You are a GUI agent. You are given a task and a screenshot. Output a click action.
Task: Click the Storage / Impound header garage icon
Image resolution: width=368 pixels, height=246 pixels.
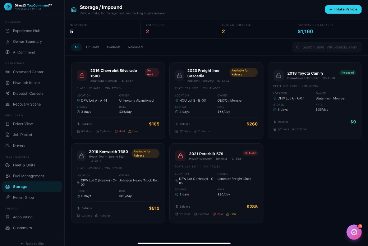(x=74, y=10)
